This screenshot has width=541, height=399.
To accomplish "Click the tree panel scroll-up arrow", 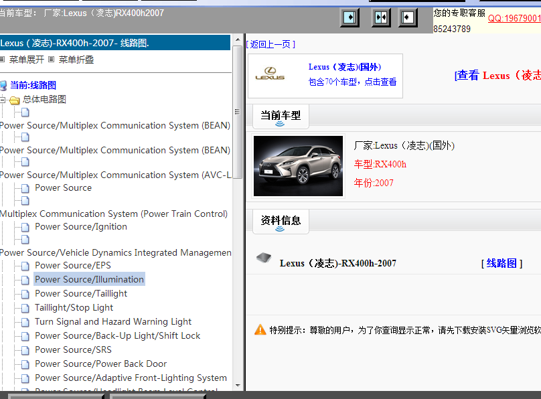I will tap(238, 39).
